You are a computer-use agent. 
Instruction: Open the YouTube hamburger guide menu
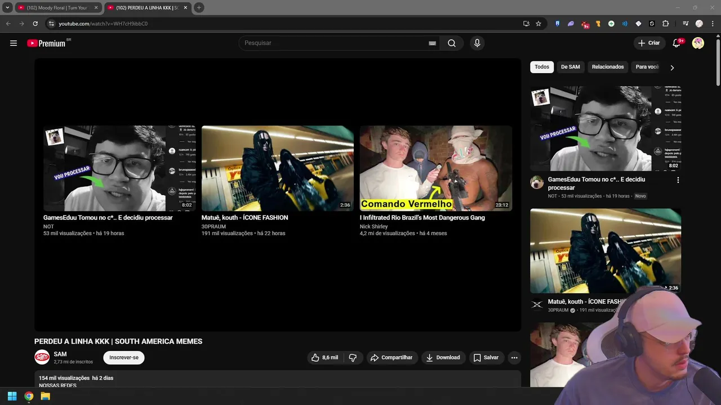[x=14, y=43]
